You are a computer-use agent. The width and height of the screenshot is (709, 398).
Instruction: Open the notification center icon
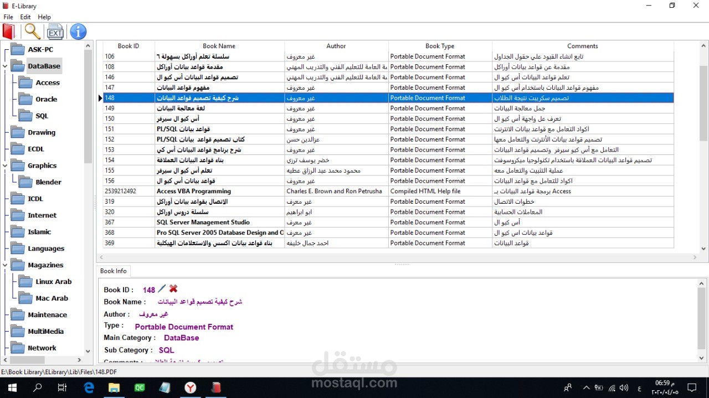tap(692, 387)
